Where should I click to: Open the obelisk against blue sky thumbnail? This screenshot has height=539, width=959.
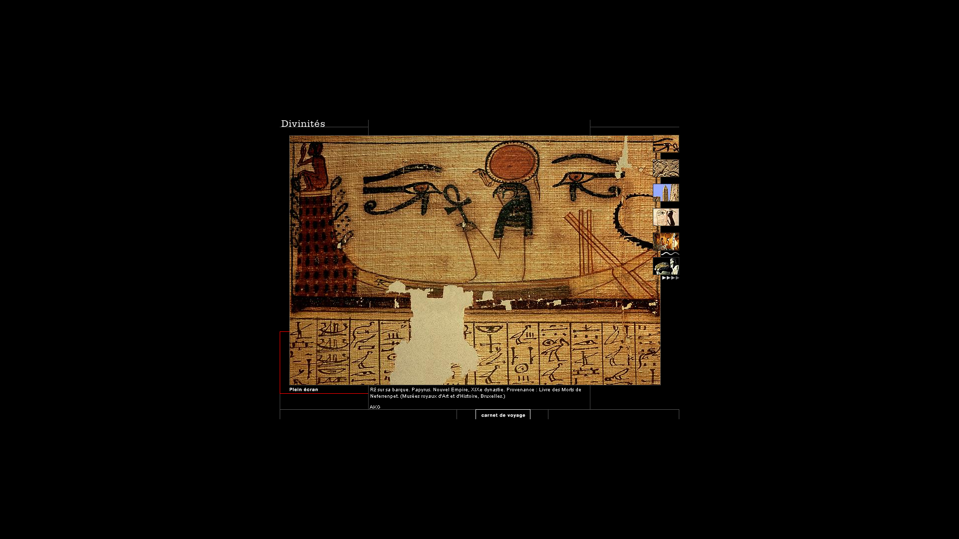pyautogui.click(x=666, y=193)
